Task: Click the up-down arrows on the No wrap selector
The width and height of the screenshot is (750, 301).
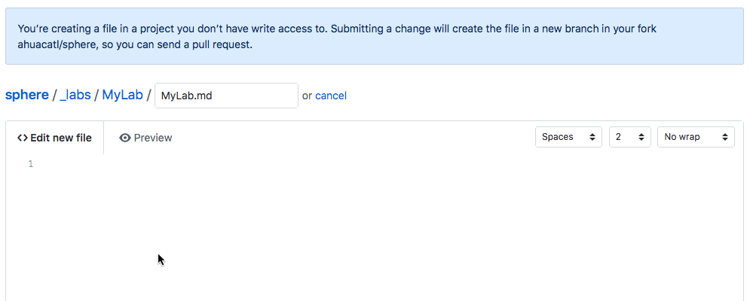Action: click(x=725, y=137)
